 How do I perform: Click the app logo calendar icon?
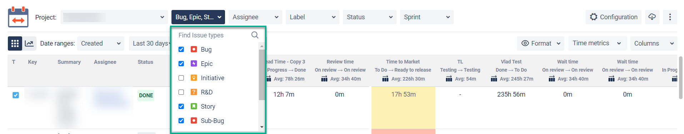[18, 17]
